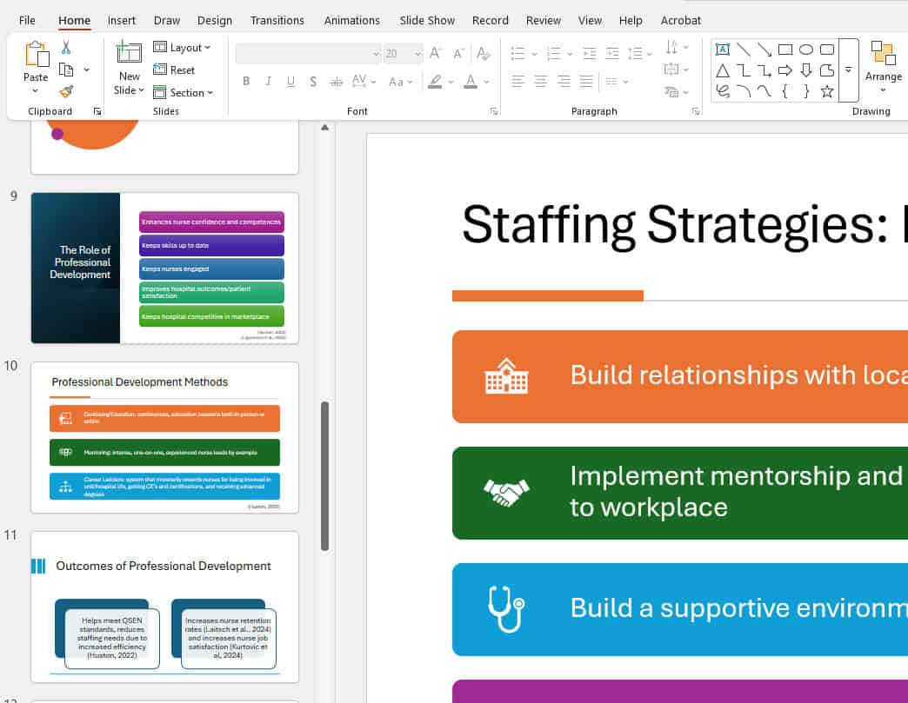Open character spacing AV dropdown
Screen dimensions: 908x703
[364, 82]
